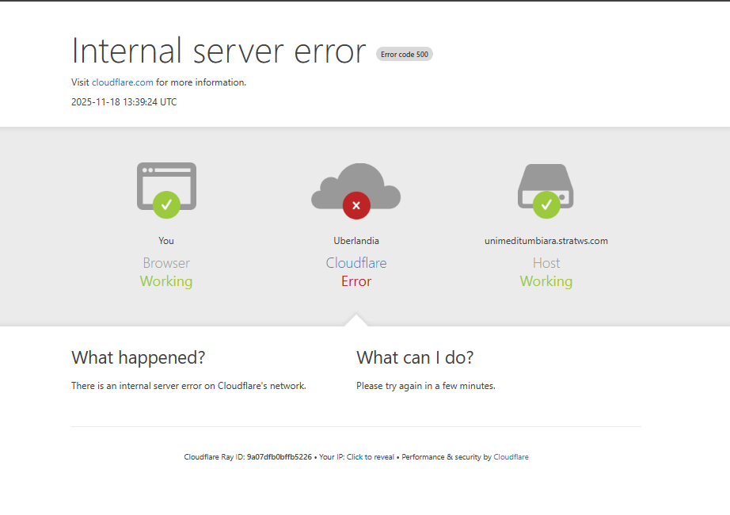
Task: Click the Uberlandia location label
Action: pyautogui.click(x=356, y=241)
